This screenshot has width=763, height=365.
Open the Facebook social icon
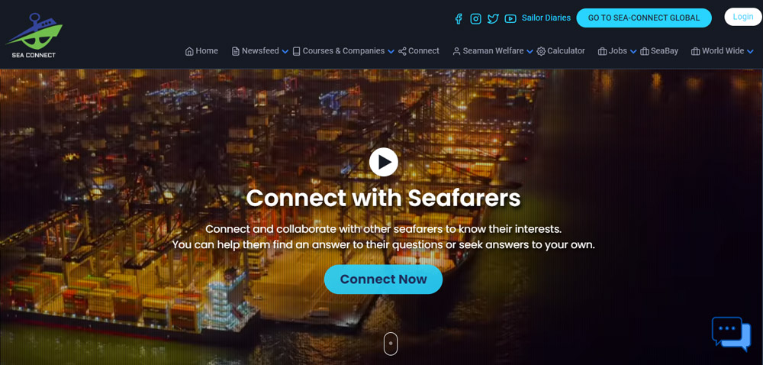[459, 18]
